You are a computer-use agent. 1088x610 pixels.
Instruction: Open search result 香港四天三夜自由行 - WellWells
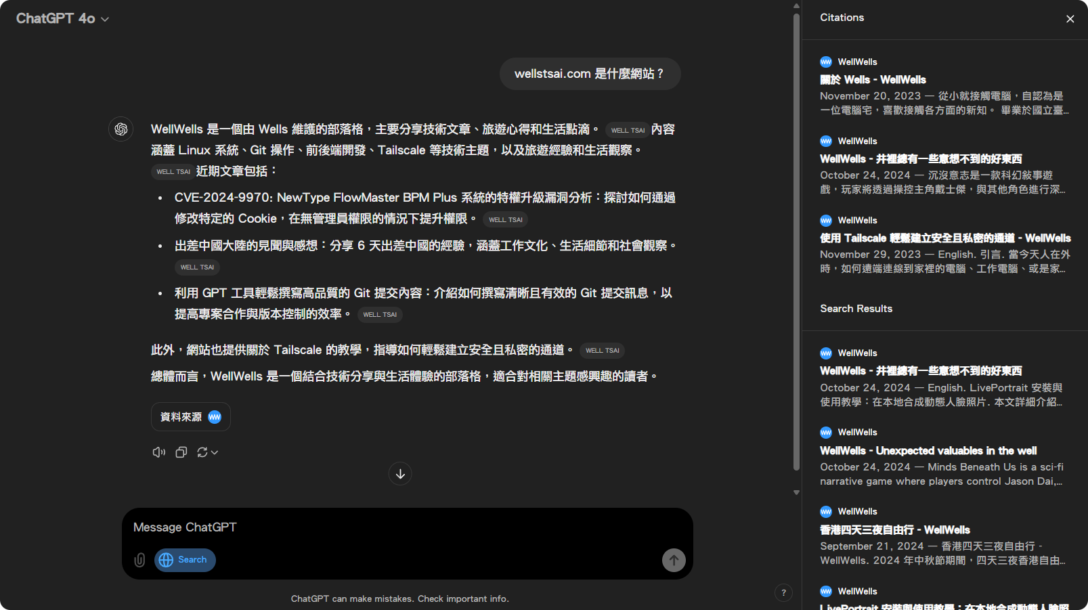(894, 530)
